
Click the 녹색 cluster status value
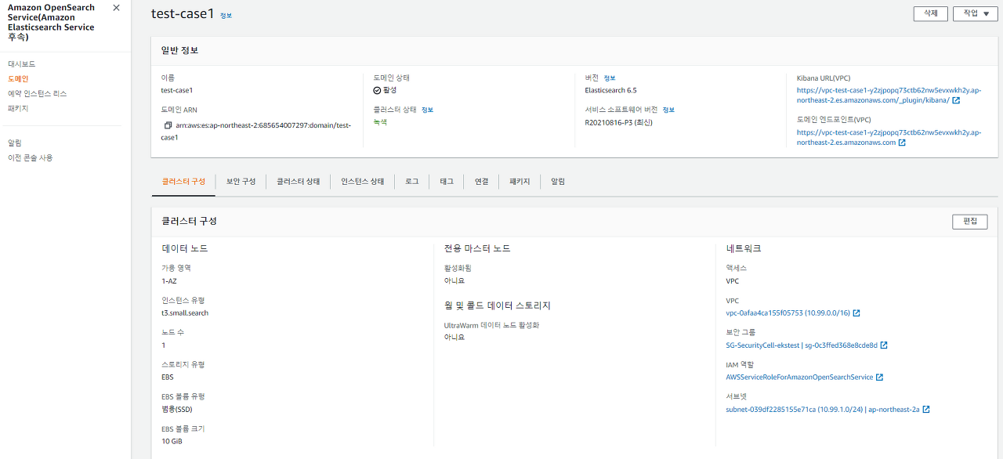click(380, 122)
